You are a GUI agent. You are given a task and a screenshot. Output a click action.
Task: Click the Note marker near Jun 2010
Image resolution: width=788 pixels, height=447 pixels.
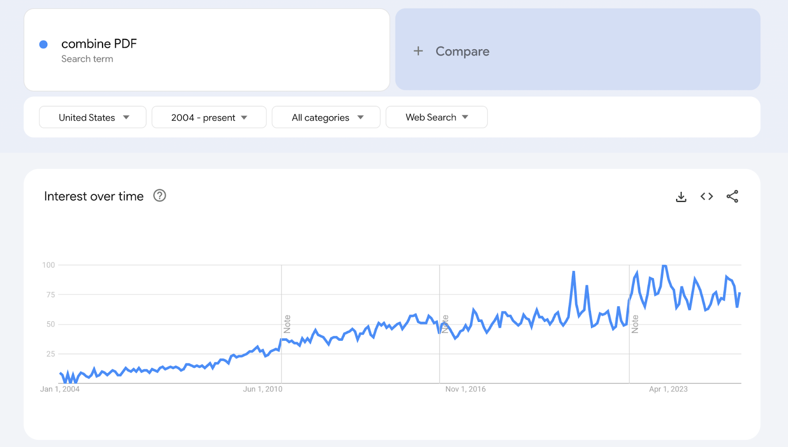coord(287,324)
